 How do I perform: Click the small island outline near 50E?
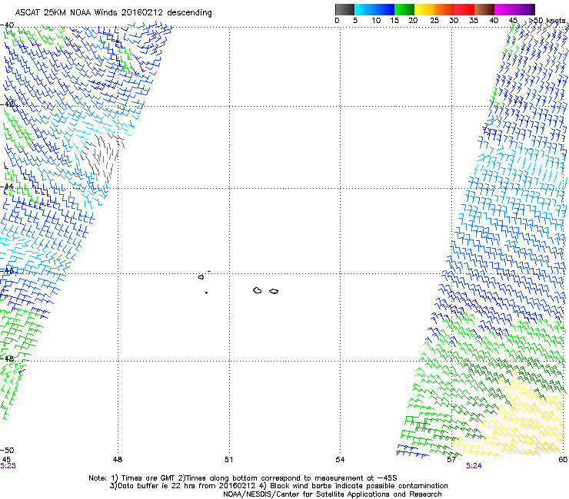pyautogui.click(x=201, y=277)
